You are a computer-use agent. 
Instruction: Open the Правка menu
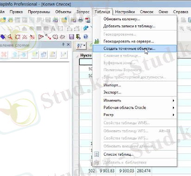click(16, 12)
